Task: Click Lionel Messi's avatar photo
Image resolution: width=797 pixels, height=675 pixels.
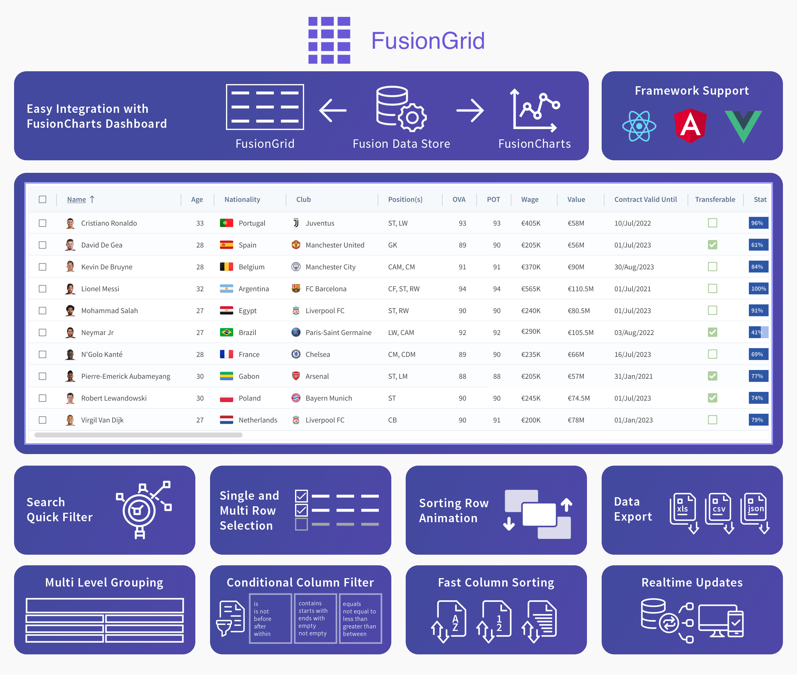Action: [x=70, y=288]
